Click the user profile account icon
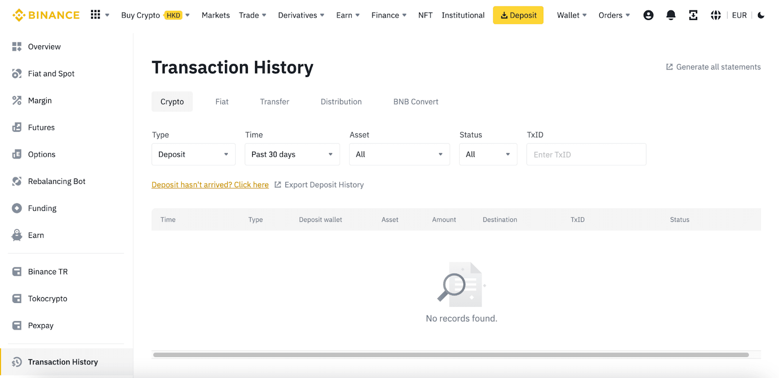Screen dimensions: 779x378 pyautogui.click(x=648, y=15)
